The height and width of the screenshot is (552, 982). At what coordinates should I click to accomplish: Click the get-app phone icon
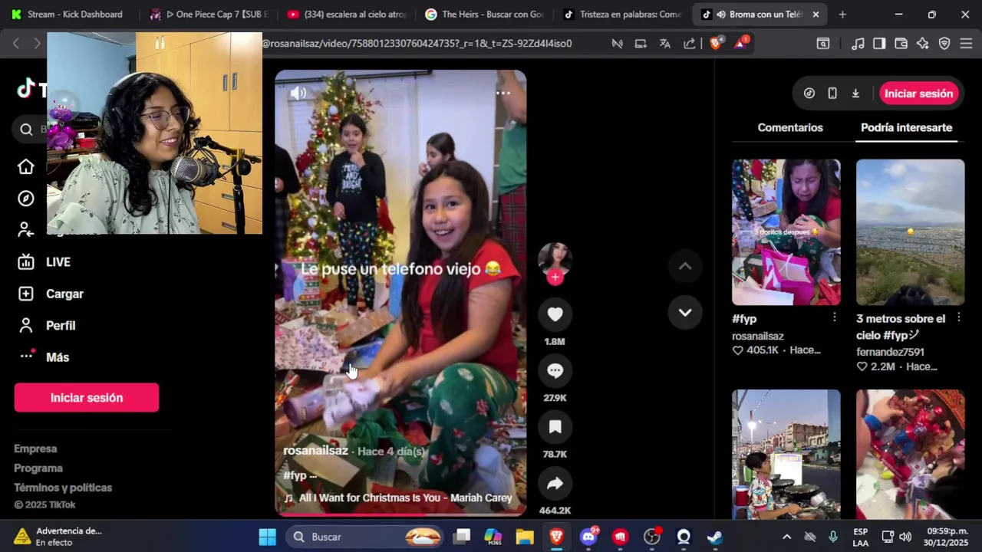coord(832,94)
